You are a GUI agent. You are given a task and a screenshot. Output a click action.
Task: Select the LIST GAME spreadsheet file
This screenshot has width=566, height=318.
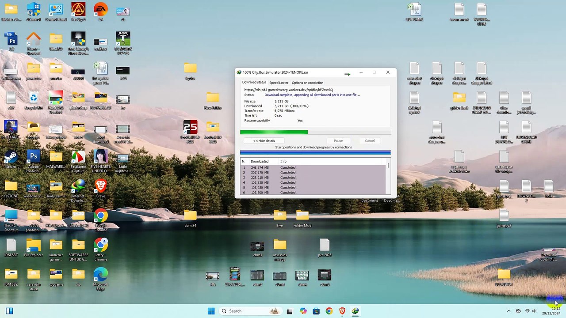tap(414, 12)
